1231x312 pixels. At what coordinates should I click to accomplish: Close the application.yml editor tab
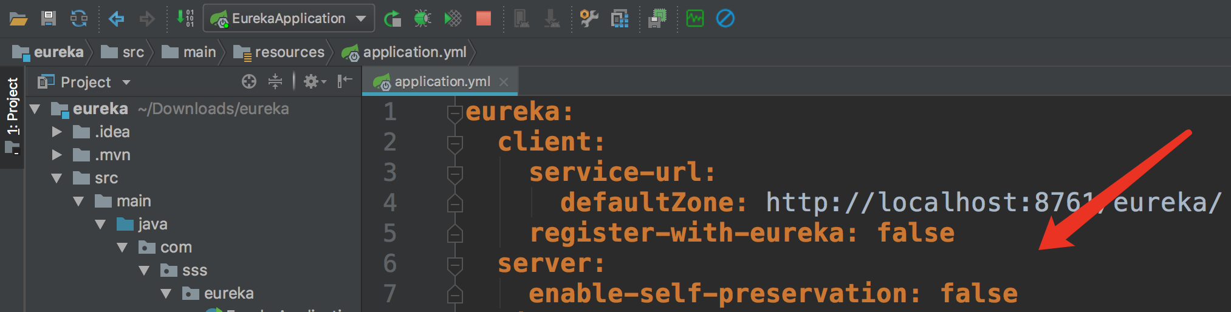tap(504, 81)
